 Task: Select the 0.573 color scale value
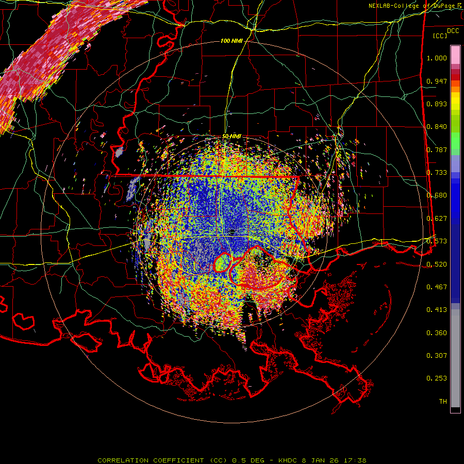[x=437, y=241]
